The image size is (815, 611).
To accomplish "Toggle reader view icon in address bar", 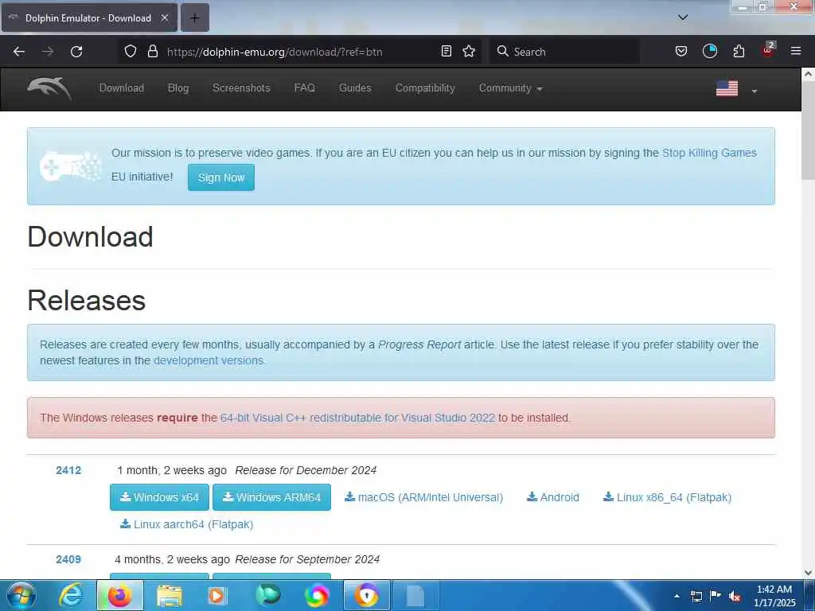I will (446, 51).
